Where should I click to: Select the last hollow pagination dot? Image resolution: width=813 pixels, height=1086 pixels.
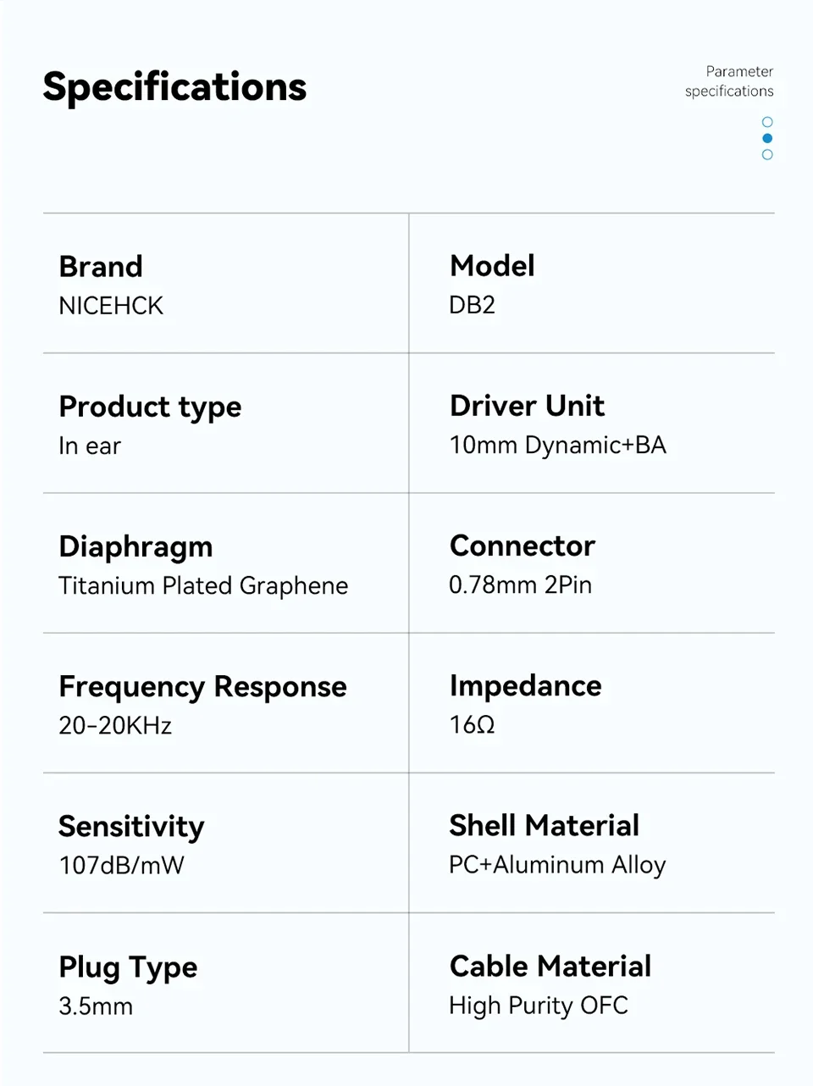coord(767,154)
